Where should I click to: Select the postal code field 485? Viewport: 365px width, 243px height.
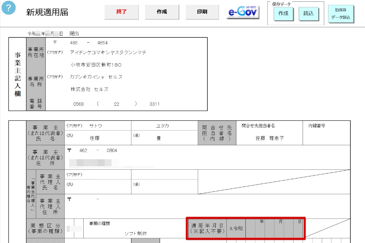[74, 43]
